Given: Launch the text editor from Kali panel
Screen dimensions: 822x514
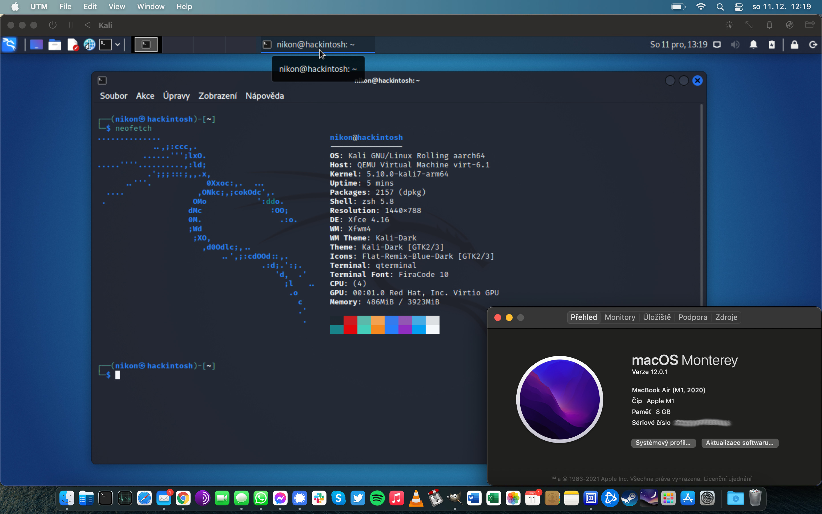Looking at the screenshot, I should tap(73, 45).
